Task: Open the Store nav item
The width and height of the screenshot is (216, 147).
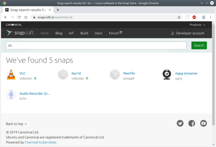Action: pyautogui.click(x=44, y=33)
